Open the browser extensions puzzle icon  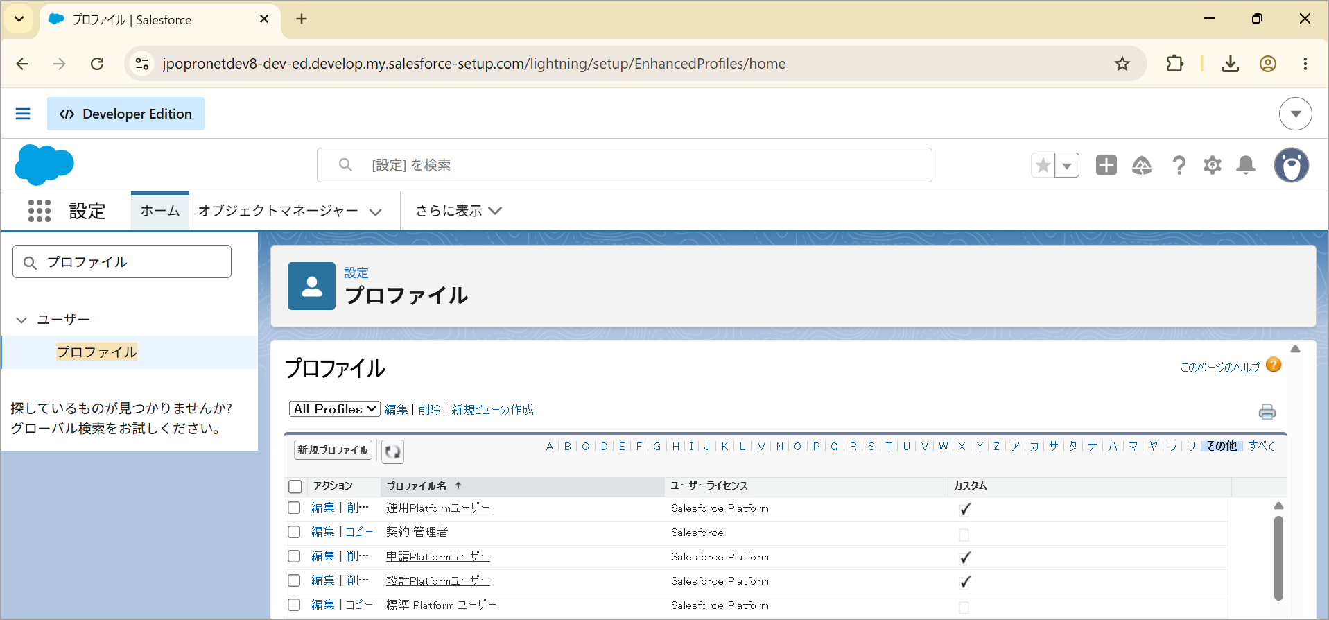click(x=1175, y=64)
